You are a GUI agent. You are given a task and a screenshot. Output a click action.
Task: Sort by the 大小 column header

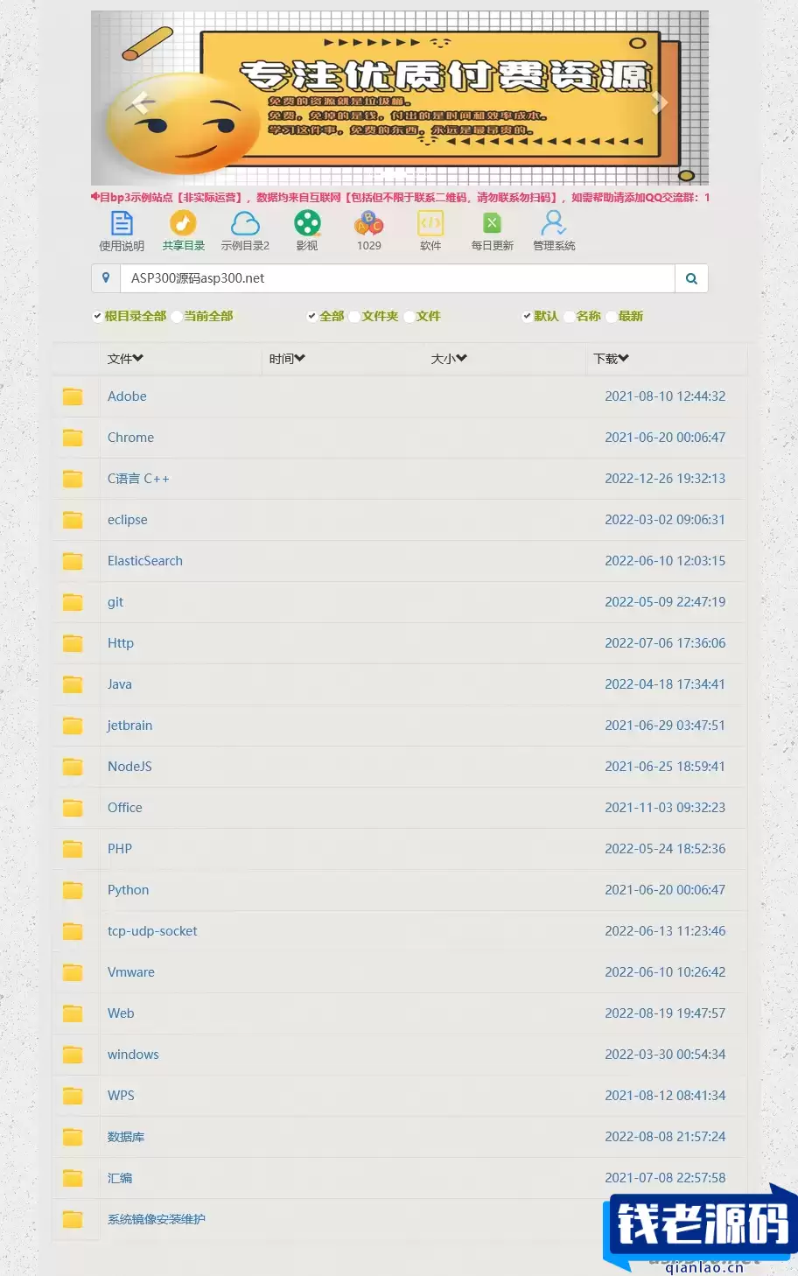click(x=449, y=359)
